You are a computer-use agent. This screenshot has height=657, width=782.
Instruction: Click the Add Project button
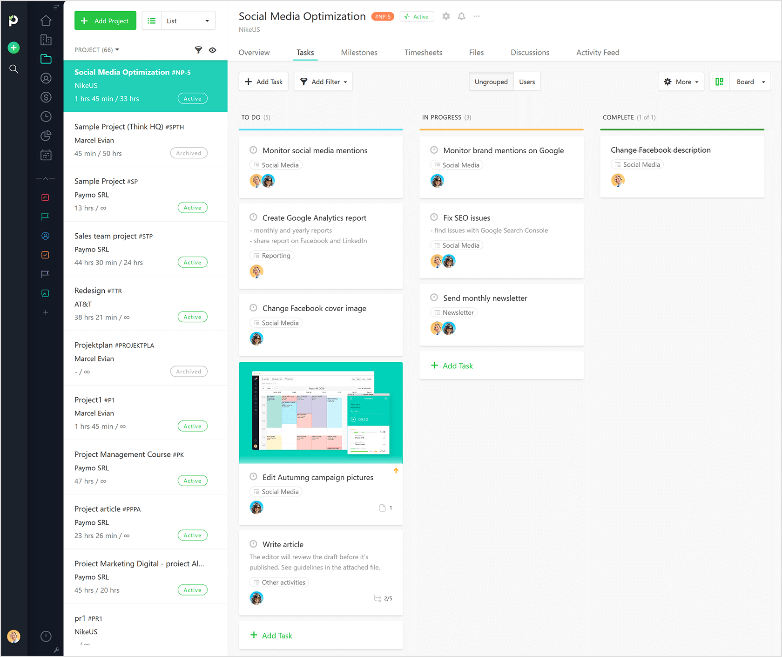click(x=105, y=20)
